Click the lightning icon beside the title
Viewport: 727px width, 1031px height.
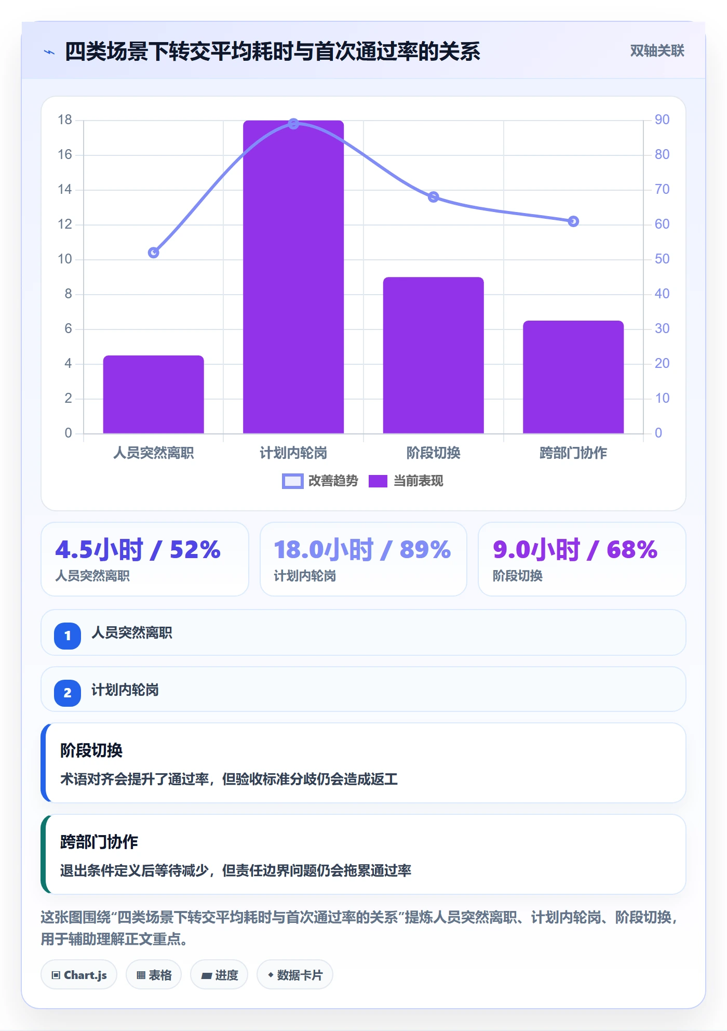[x=49, y=52]
